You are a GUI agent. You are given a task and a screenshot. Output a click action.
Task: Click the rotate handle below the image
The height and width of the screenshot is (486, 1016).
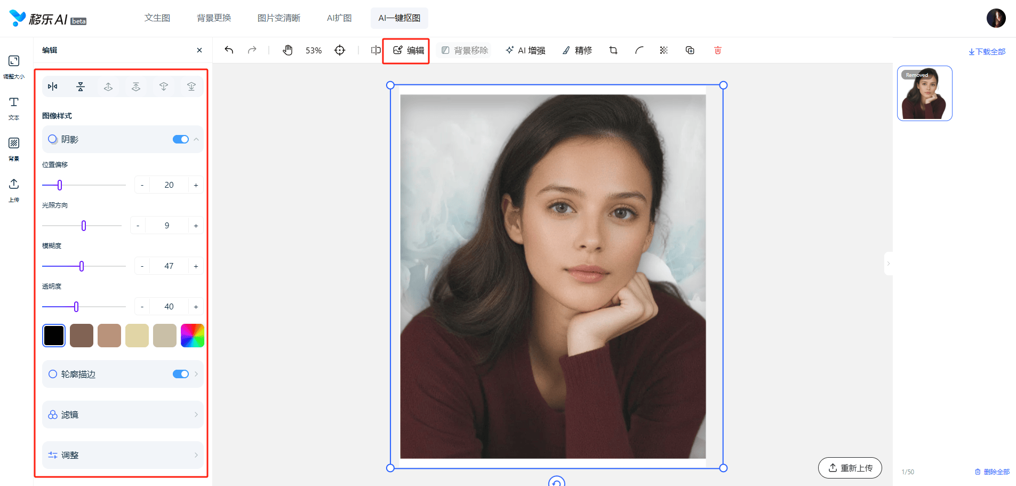click(557, 482)
